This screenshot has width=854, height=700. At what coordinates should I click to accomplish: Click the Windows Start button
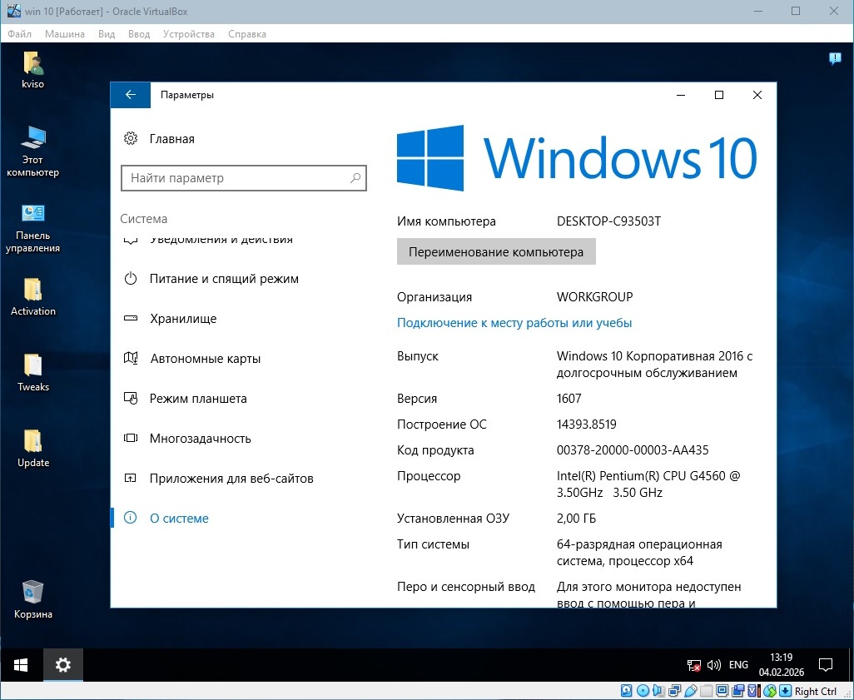point(21,665)
